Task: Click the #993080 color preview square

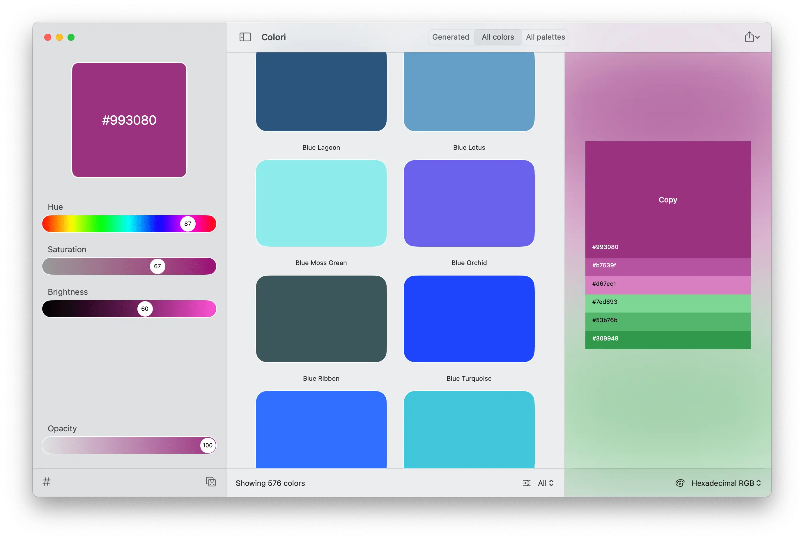Action: 129,120
